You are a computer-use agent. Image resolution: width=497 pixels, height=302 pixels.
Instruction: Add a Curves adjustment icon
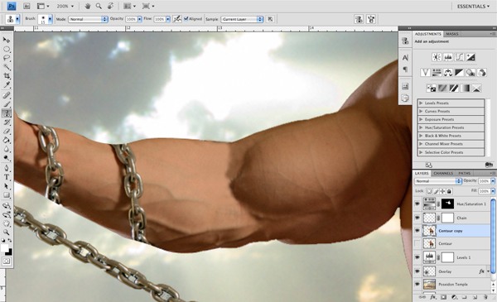click(x=459, y=57)
